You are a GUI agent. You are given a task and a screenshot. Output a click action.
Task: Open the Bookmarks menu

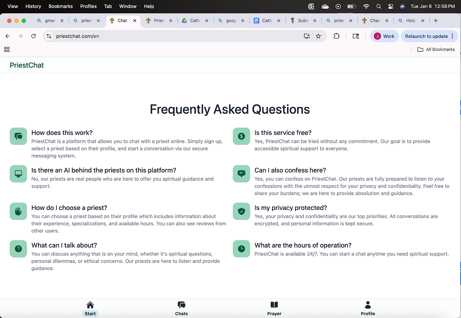[x=60, y=6]
